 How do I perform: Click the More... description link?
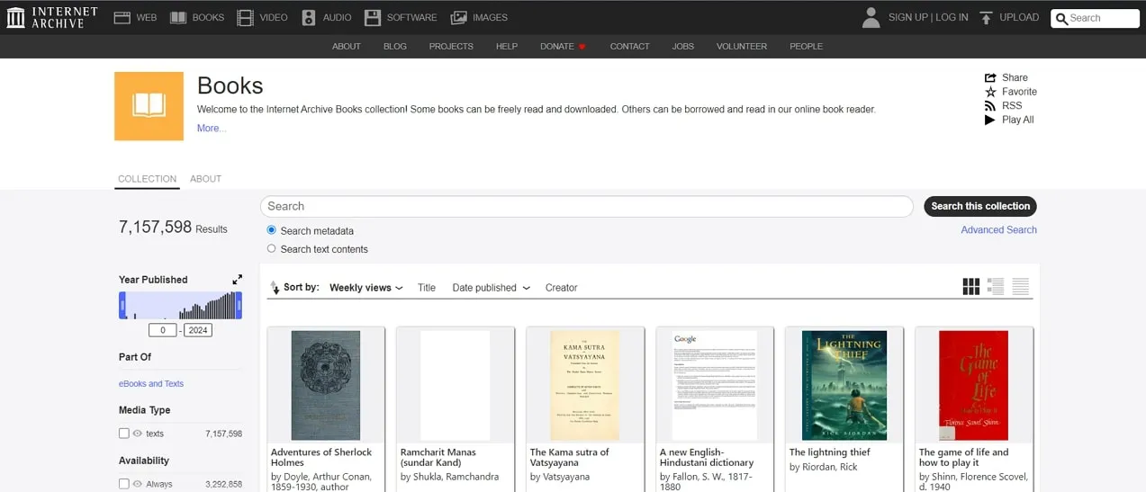[212, 129]
